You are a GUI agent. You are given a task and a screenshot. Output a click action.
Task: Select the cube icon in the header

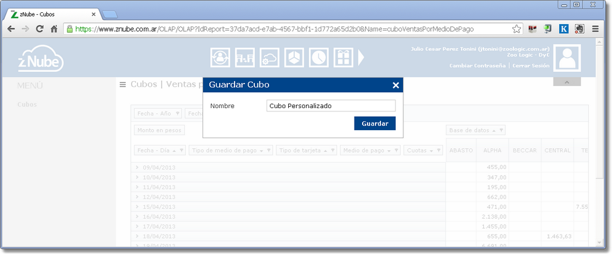[x=294, y=57]
